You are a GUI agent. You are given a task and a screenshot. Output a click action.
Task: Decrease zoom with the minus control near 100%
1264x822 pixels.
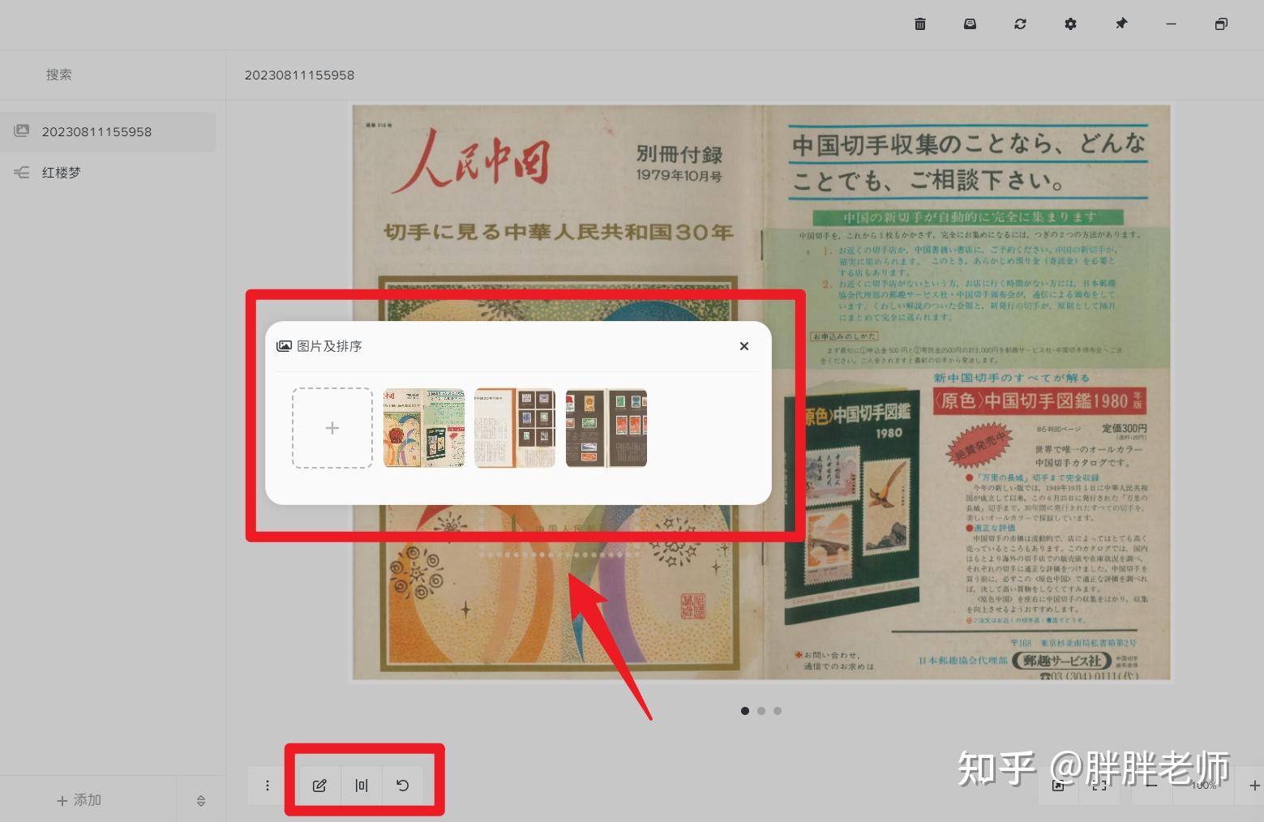[1151, 786]
